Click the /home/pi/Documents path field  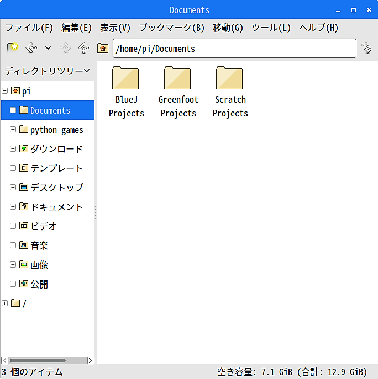point(234,49)
